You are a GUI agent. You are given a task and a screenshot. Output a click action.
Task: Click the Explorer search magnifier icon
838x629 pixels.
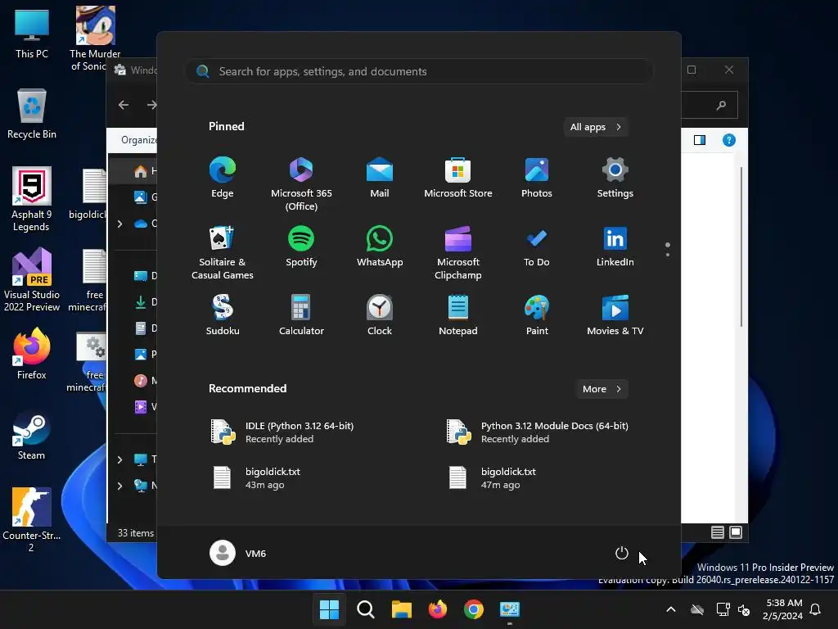[x=721, y=105]
